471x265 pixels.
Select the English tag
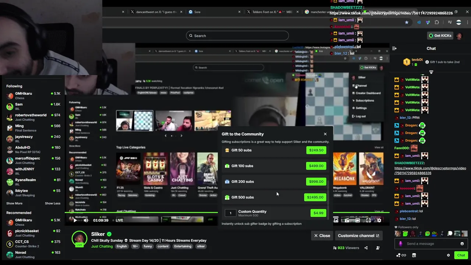pos(122,247)
